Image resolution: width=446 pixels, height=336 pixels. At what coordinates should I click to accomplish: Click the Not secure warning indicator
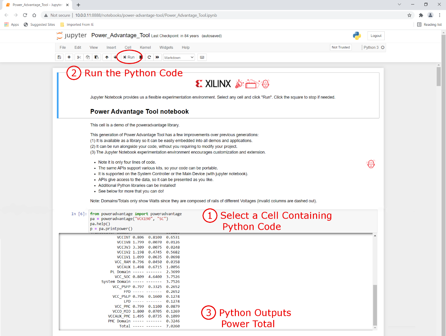point(57,15)
